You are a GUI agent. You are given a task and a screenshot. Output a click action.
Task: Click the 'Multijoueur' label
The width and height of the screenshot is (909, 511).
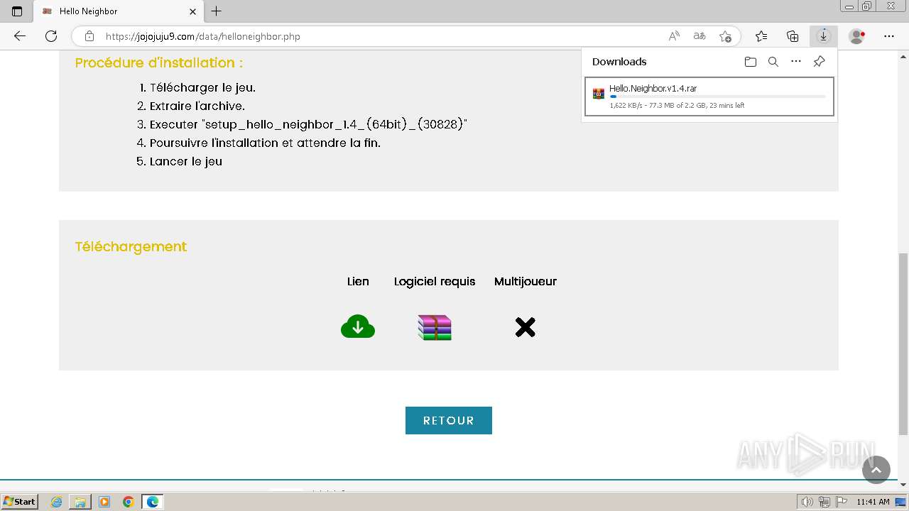(x=526, y=281)
